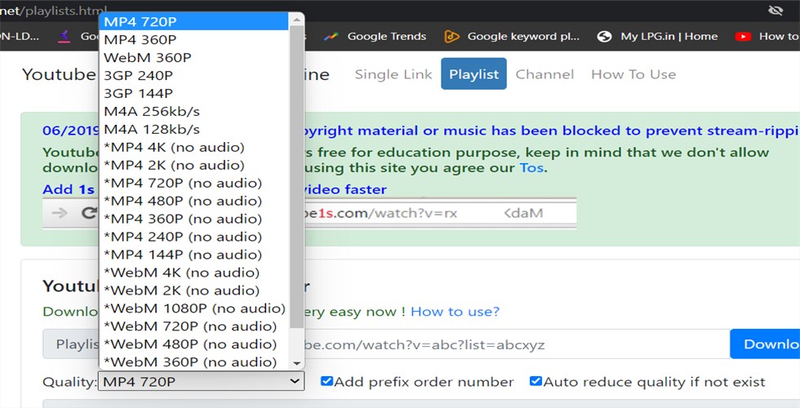Click the dropdown list scrollbar thumb
This screenshot has width=800, height=408.
pyautogui.click(x=296, y=176)
